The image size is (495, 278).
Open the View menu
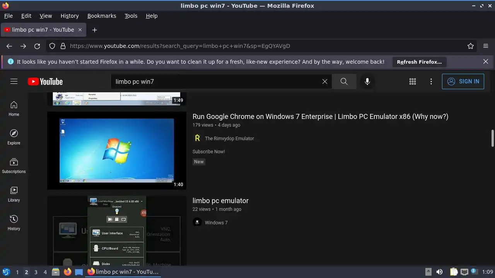[x=46, y=16]
